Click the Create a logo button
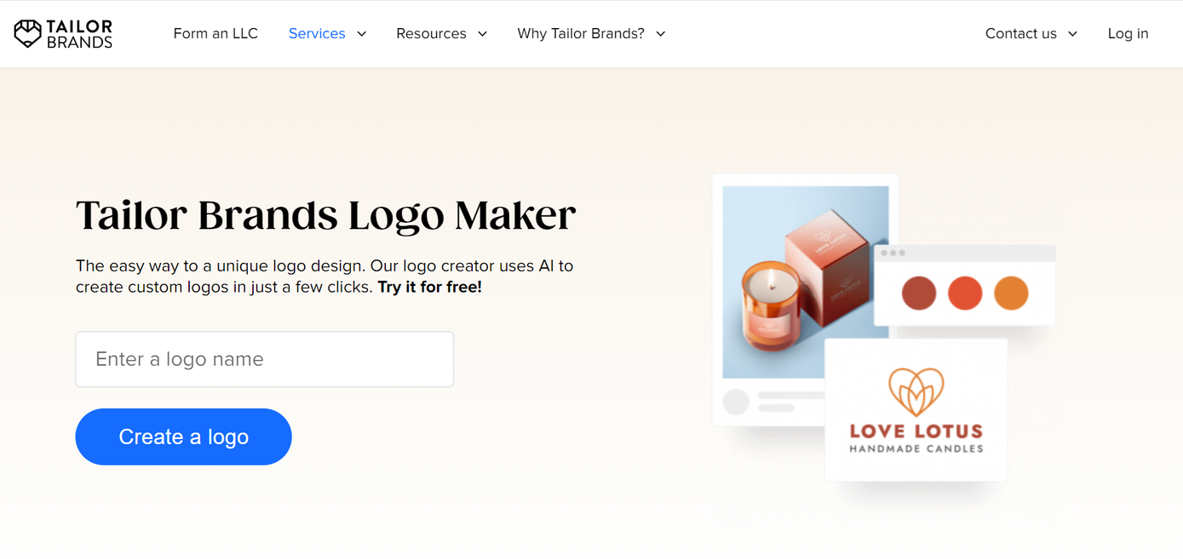Viewport: 1183px width, 559px height. click(183, 436)
